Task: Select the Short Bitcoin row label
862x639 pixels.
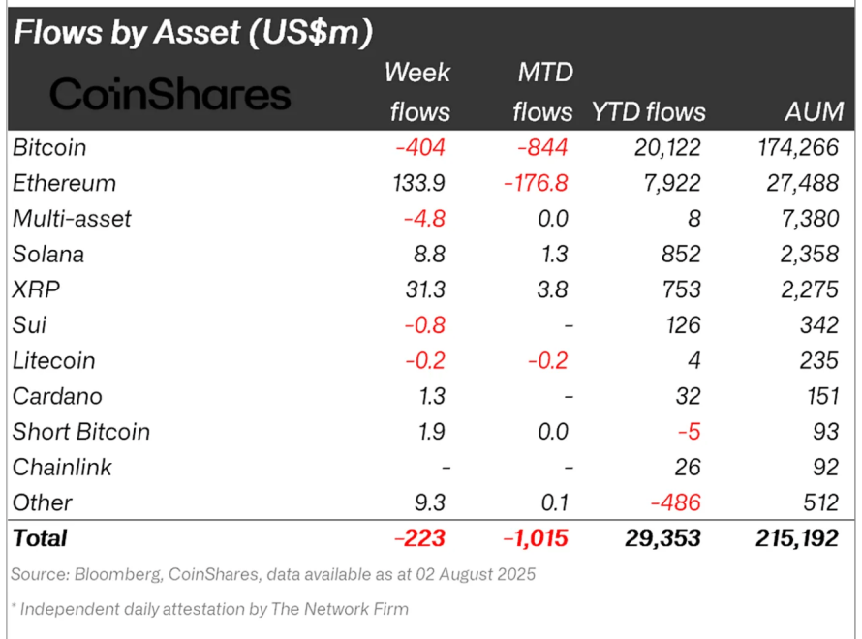Action: point(81,432)
